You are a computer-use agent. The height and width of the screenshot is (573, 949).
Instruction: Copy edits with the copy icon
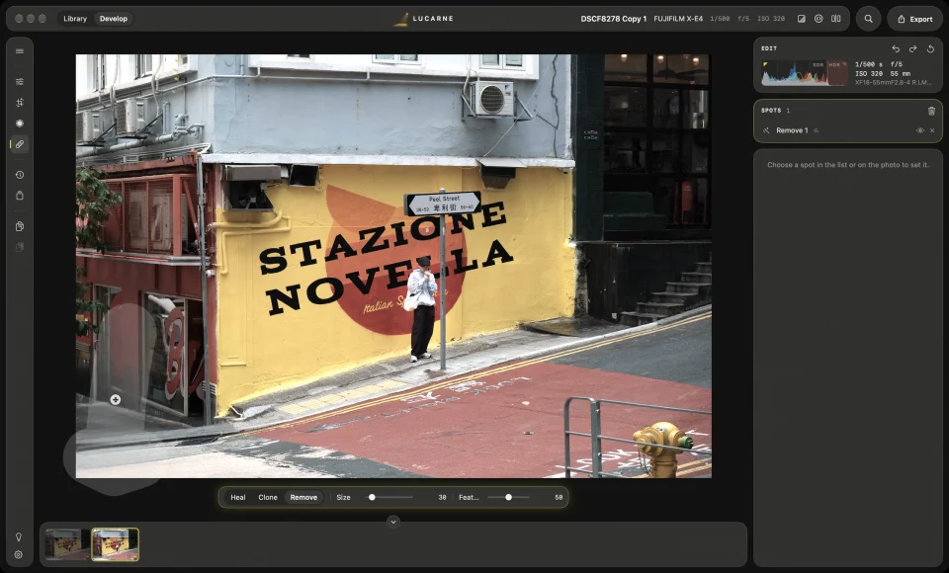point(20,226)
